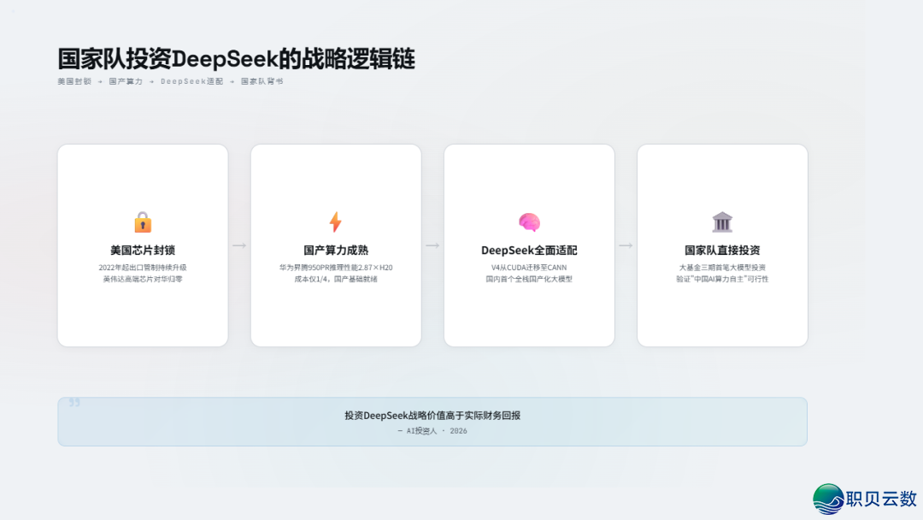Click the line 大基金三期首笔大模型投资
This screenshot has width=923, height=520.
click(x=722, y=268)
